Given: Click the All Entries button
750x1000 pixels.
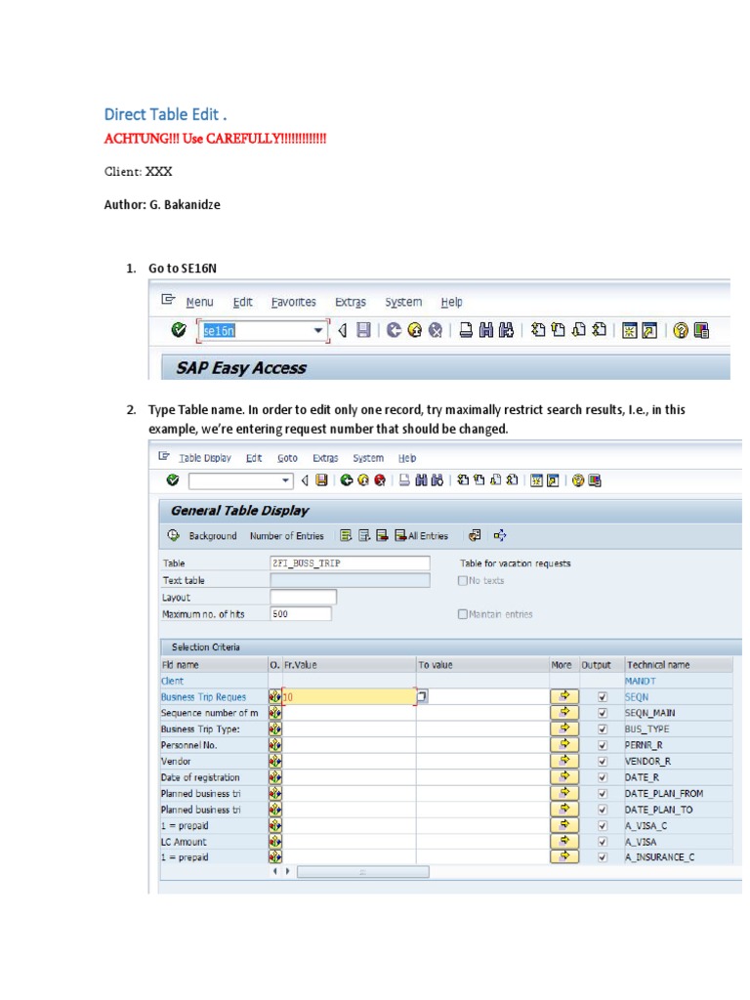Looking at the screenshot, I should tap(422, 536).
